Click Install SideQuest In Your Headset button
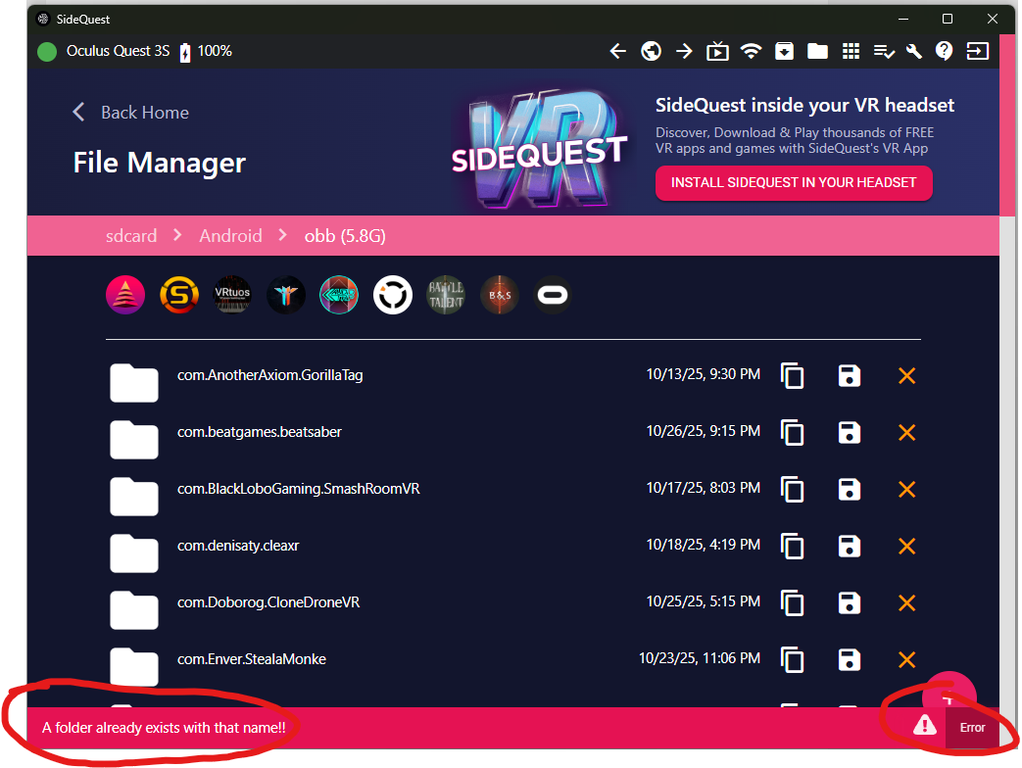 (x=794, y=183)
